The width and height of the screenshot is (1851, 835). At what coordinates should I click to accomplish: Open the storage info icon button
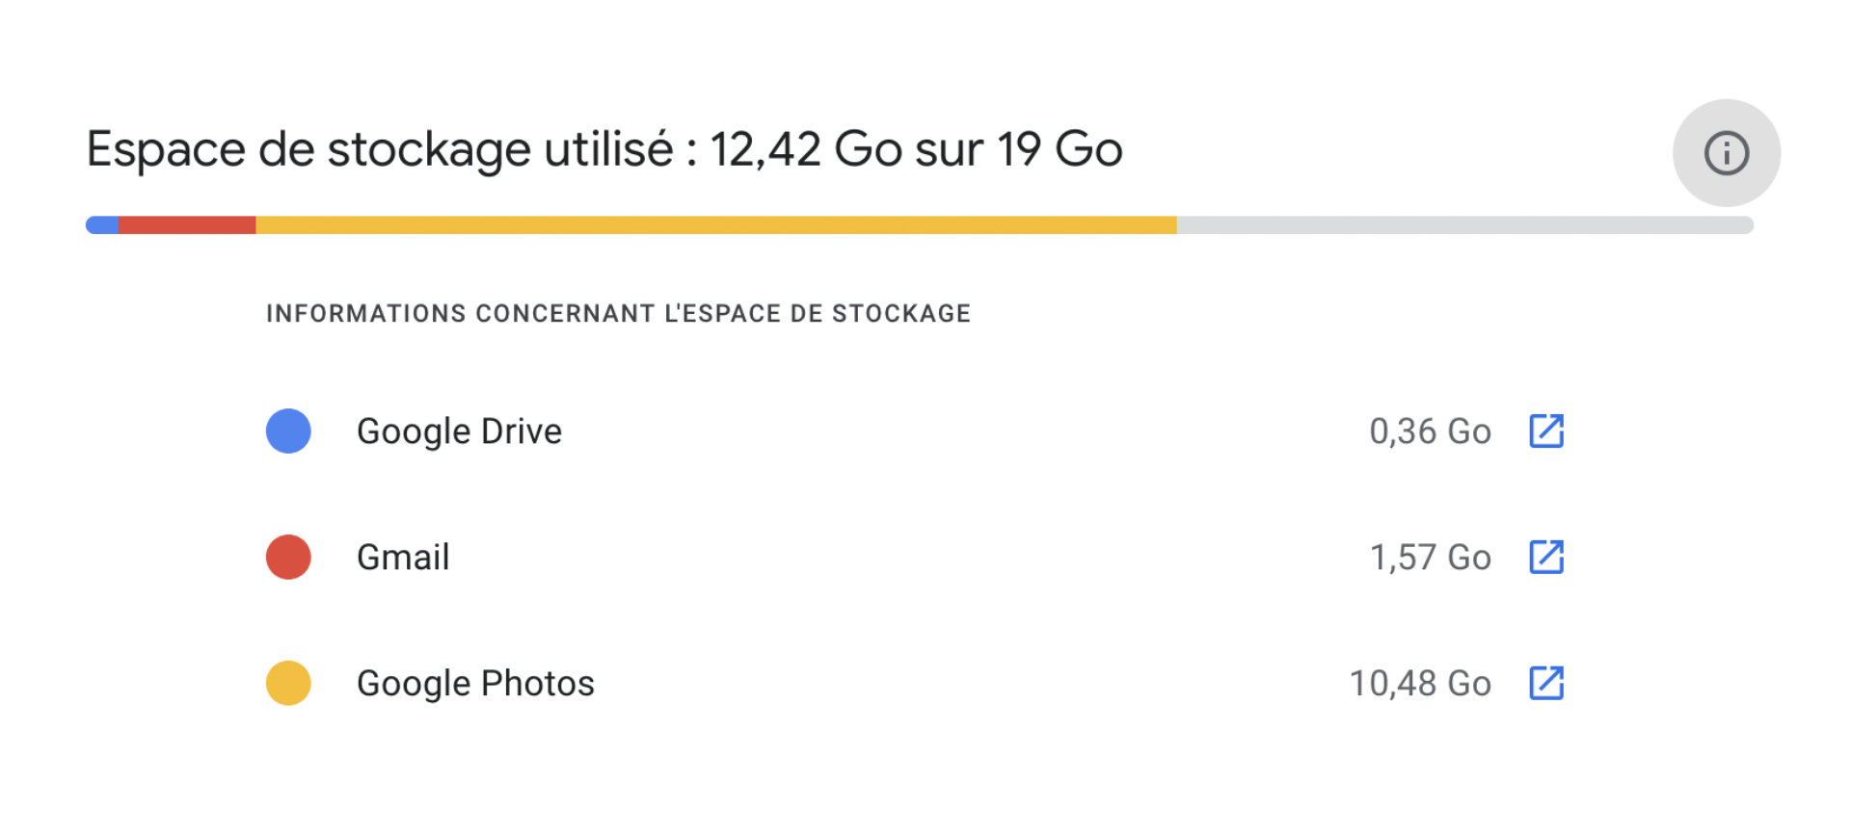[1726, 153]
